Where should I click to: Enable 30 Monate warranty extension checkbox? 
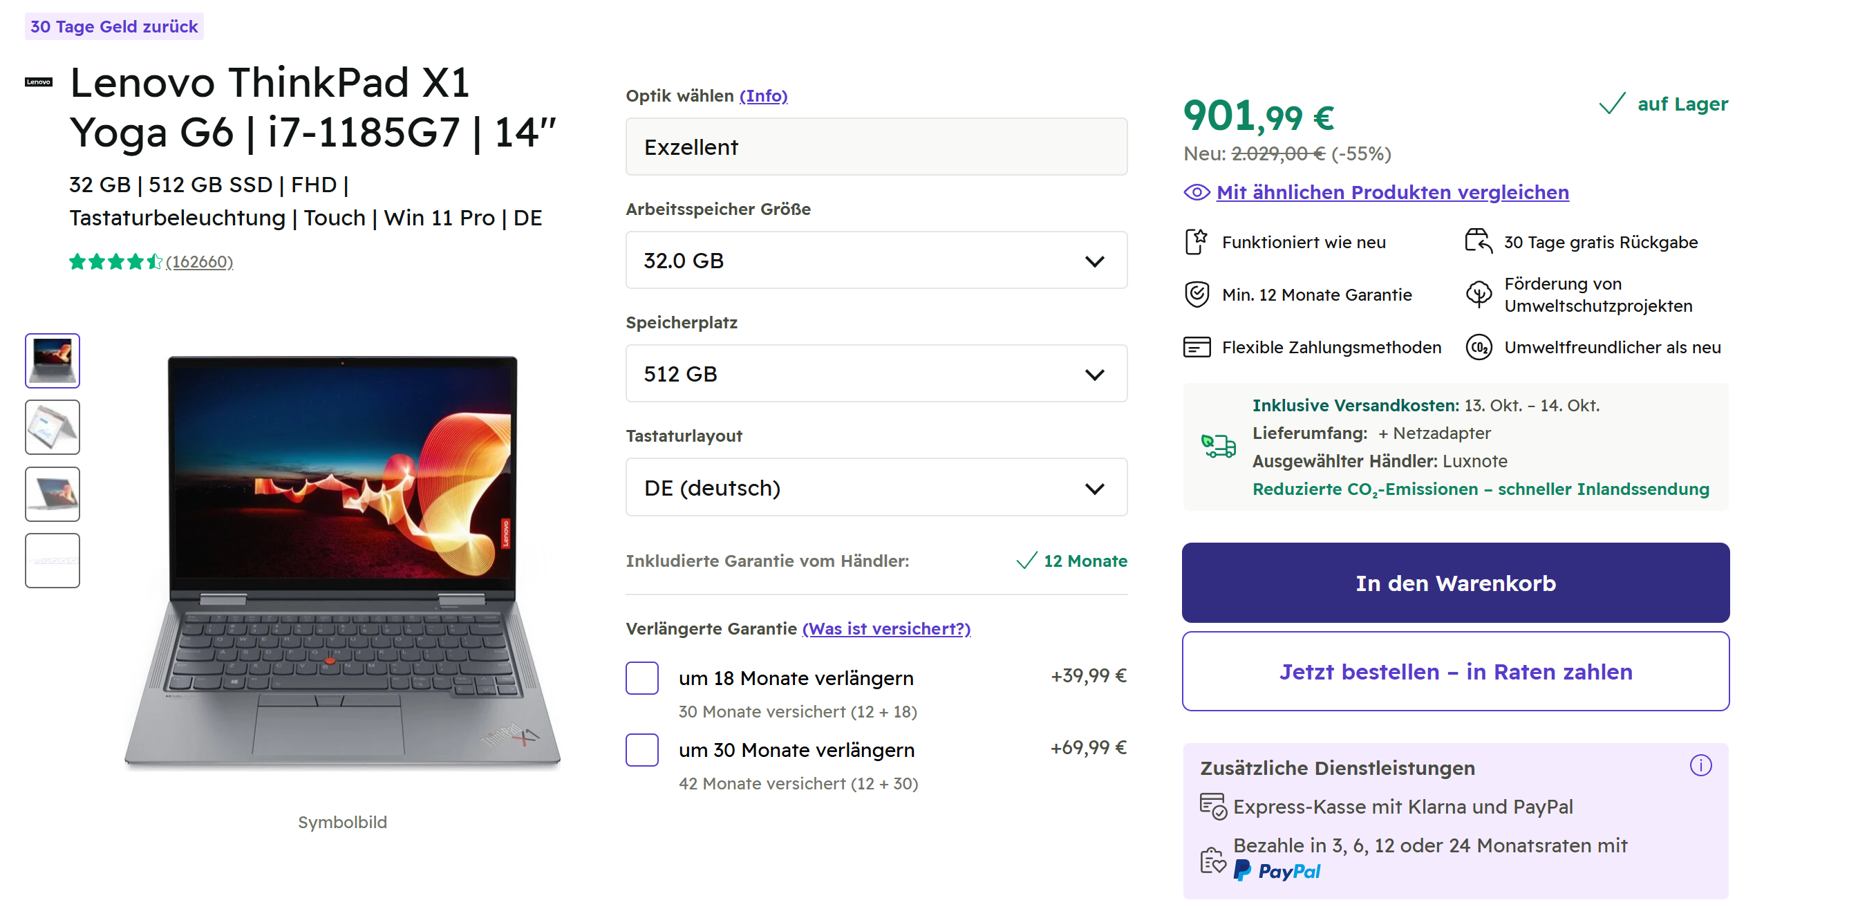(641, 750)
